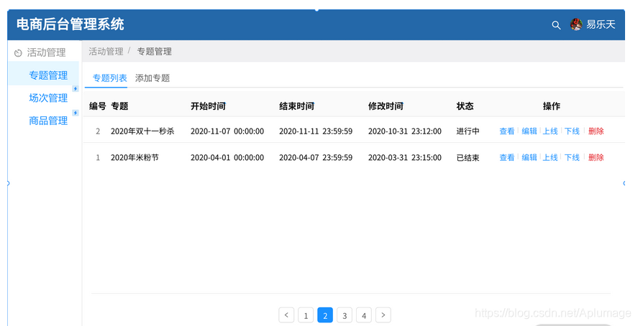Click row number 2 in 编号 column

(x=98, y=131)
